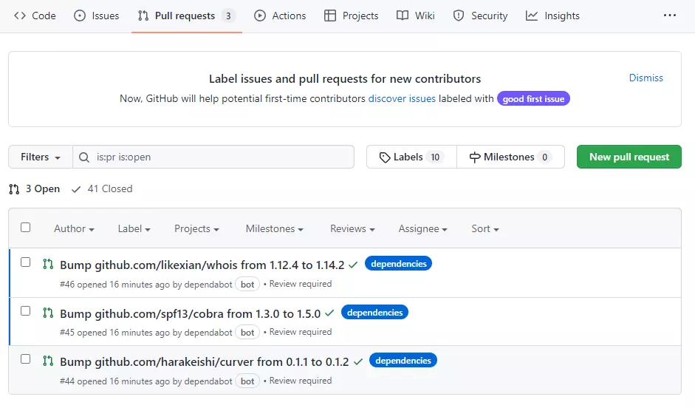Click green checkmark status on cobra PR

pos(329,313)
